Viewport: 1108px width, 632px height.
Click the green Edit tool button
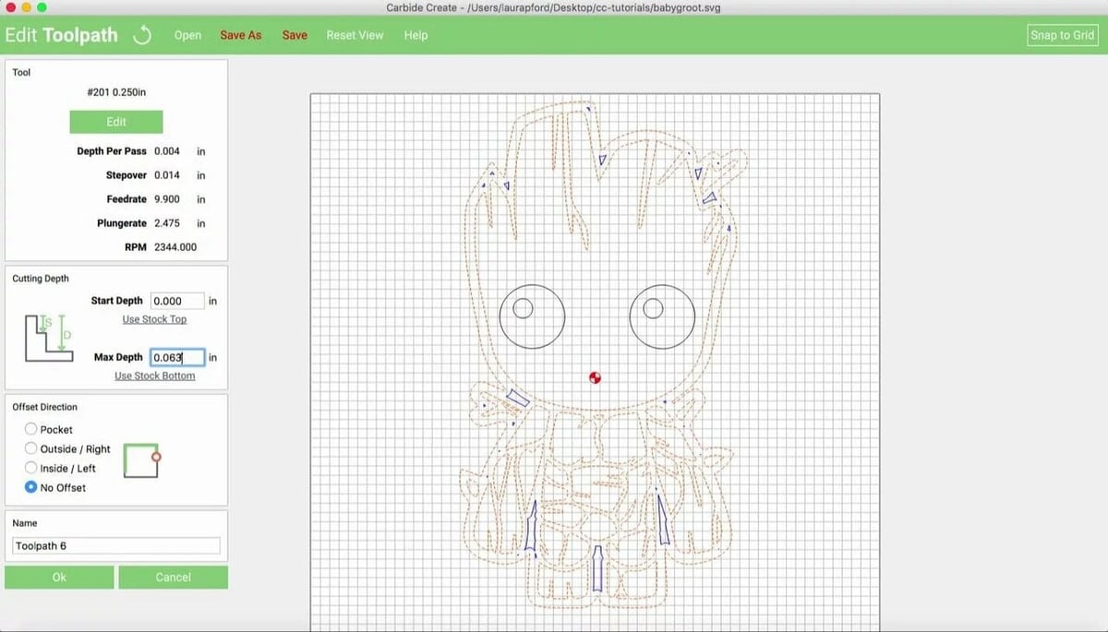116,122
